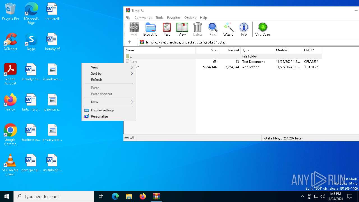Click the taskbar search box
This screenshot has width=359, height=202.
coord(54,196)
